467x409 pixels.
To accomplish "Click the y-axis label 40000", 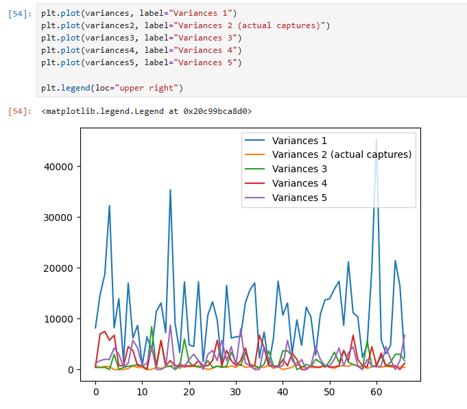I will pos(58,167).
